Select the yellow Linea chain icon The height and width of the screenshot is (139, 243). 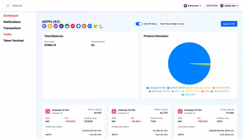(x=95, y=26)
